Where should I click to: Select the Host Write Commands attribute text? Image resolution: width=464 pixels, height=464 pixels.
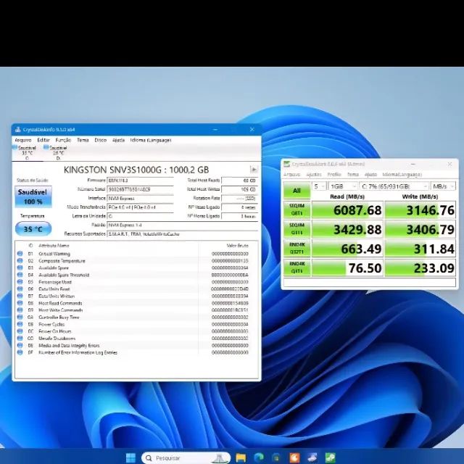click(61, 310)
